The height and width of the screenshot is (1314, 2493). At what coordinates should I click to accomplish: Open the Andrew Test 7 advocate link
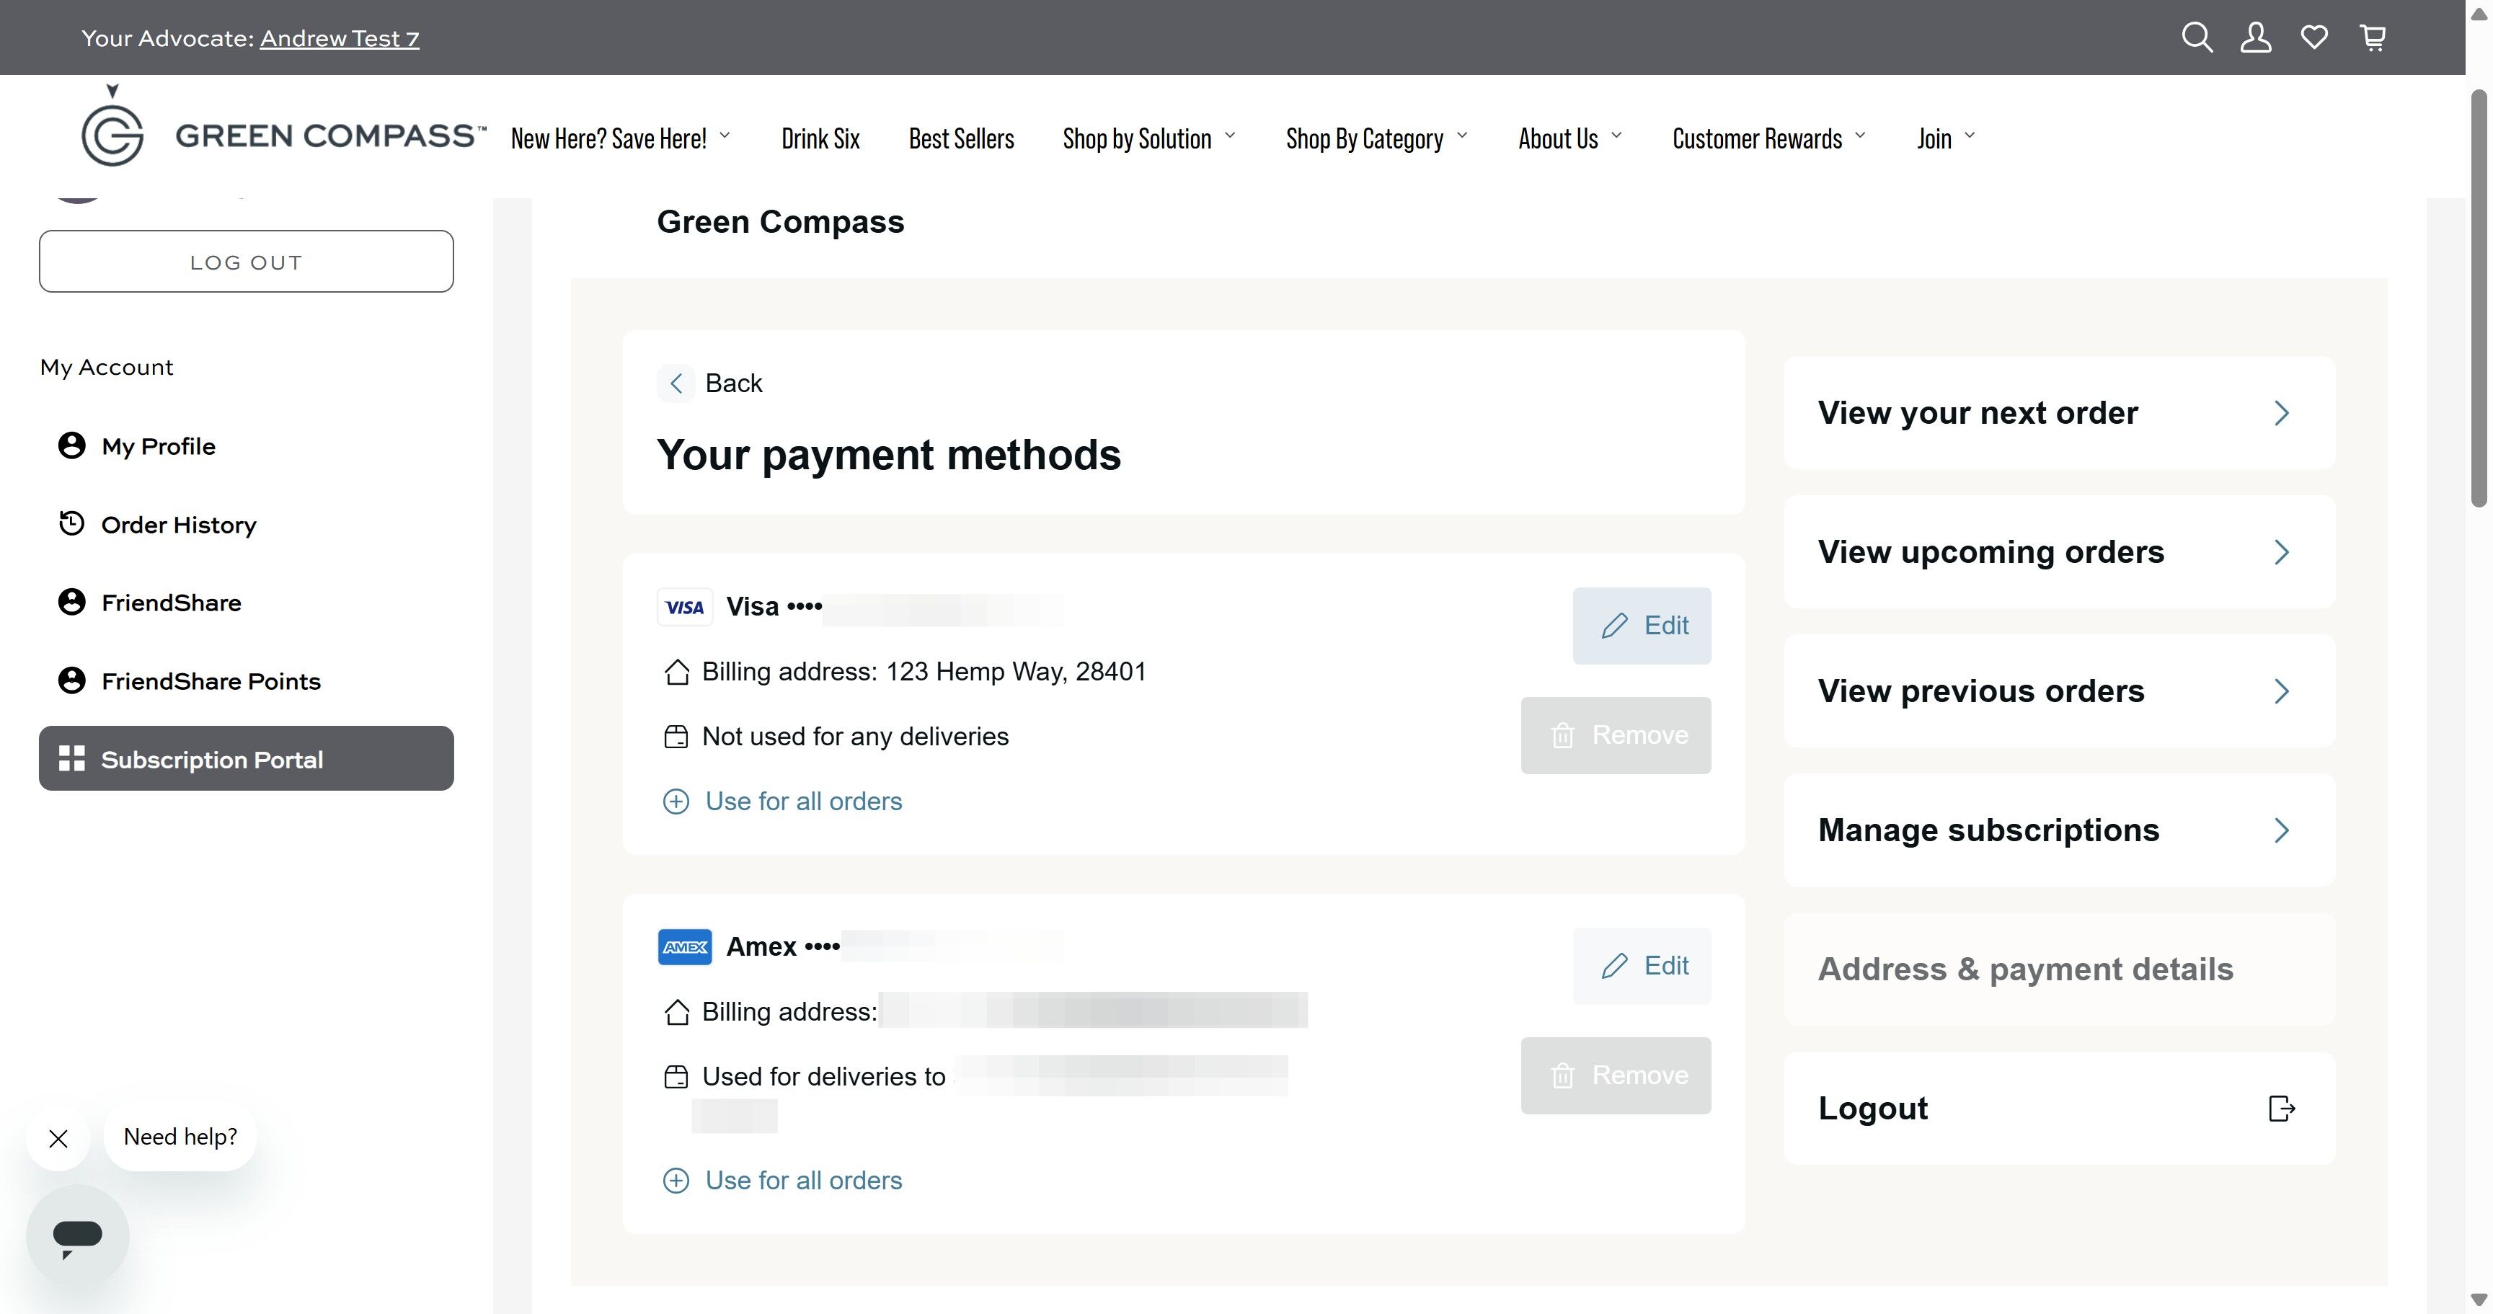[x=339, y=37]
